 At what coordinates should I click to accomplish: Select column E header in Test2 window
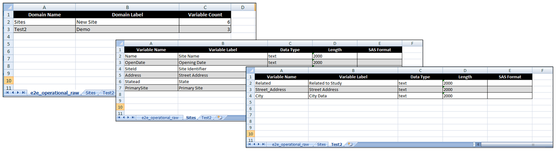click(510, 70)
